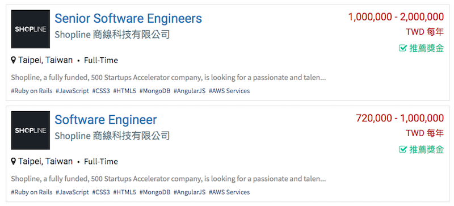Click the 1,000,000 - 2,000,000 salary range
Viewport: 454px width, 206px height.
(x=396, y=17)
